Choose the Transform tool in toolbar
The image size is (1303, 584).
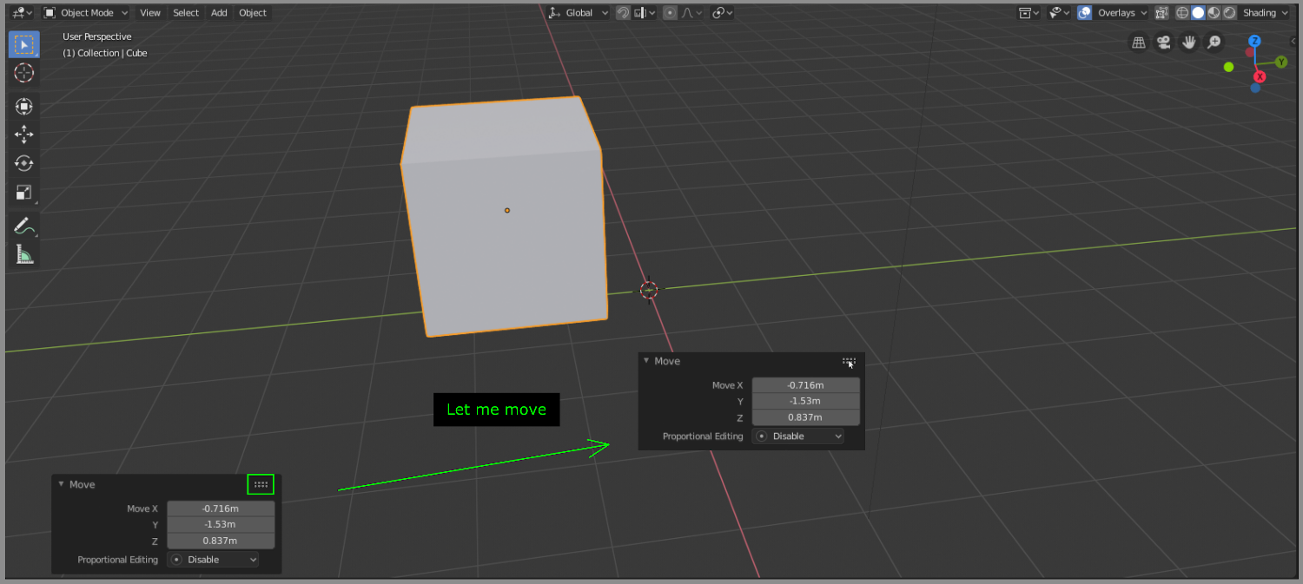pos(23,106)
